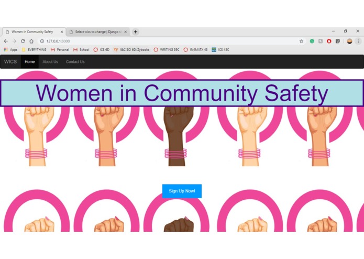Image resolution: width=364 pixels, height=259 pixels.
Task: Close the Women in Community Safety tab
Action: click(x=62, y=32)
